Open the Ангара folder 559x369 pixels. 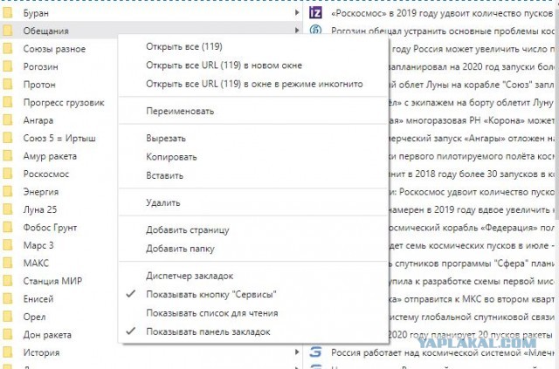[38, 120]
